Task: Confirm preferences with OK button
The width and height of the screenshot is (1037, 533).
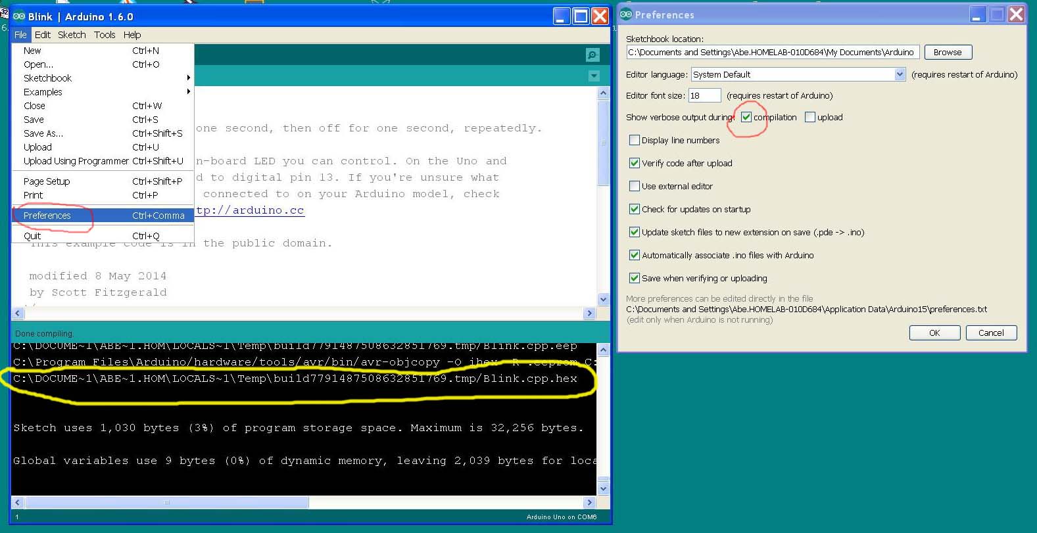Action: pyautogui.click(x=934, y=333)
